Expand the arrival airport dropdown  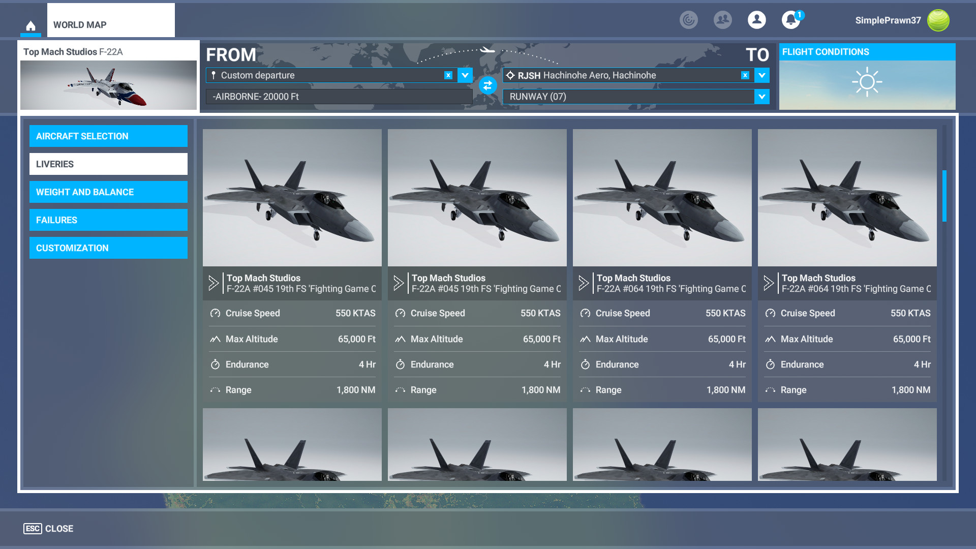761,75
